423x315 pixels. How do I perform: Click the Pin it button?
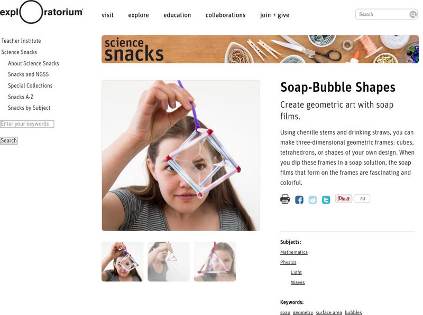click(343, 198)
